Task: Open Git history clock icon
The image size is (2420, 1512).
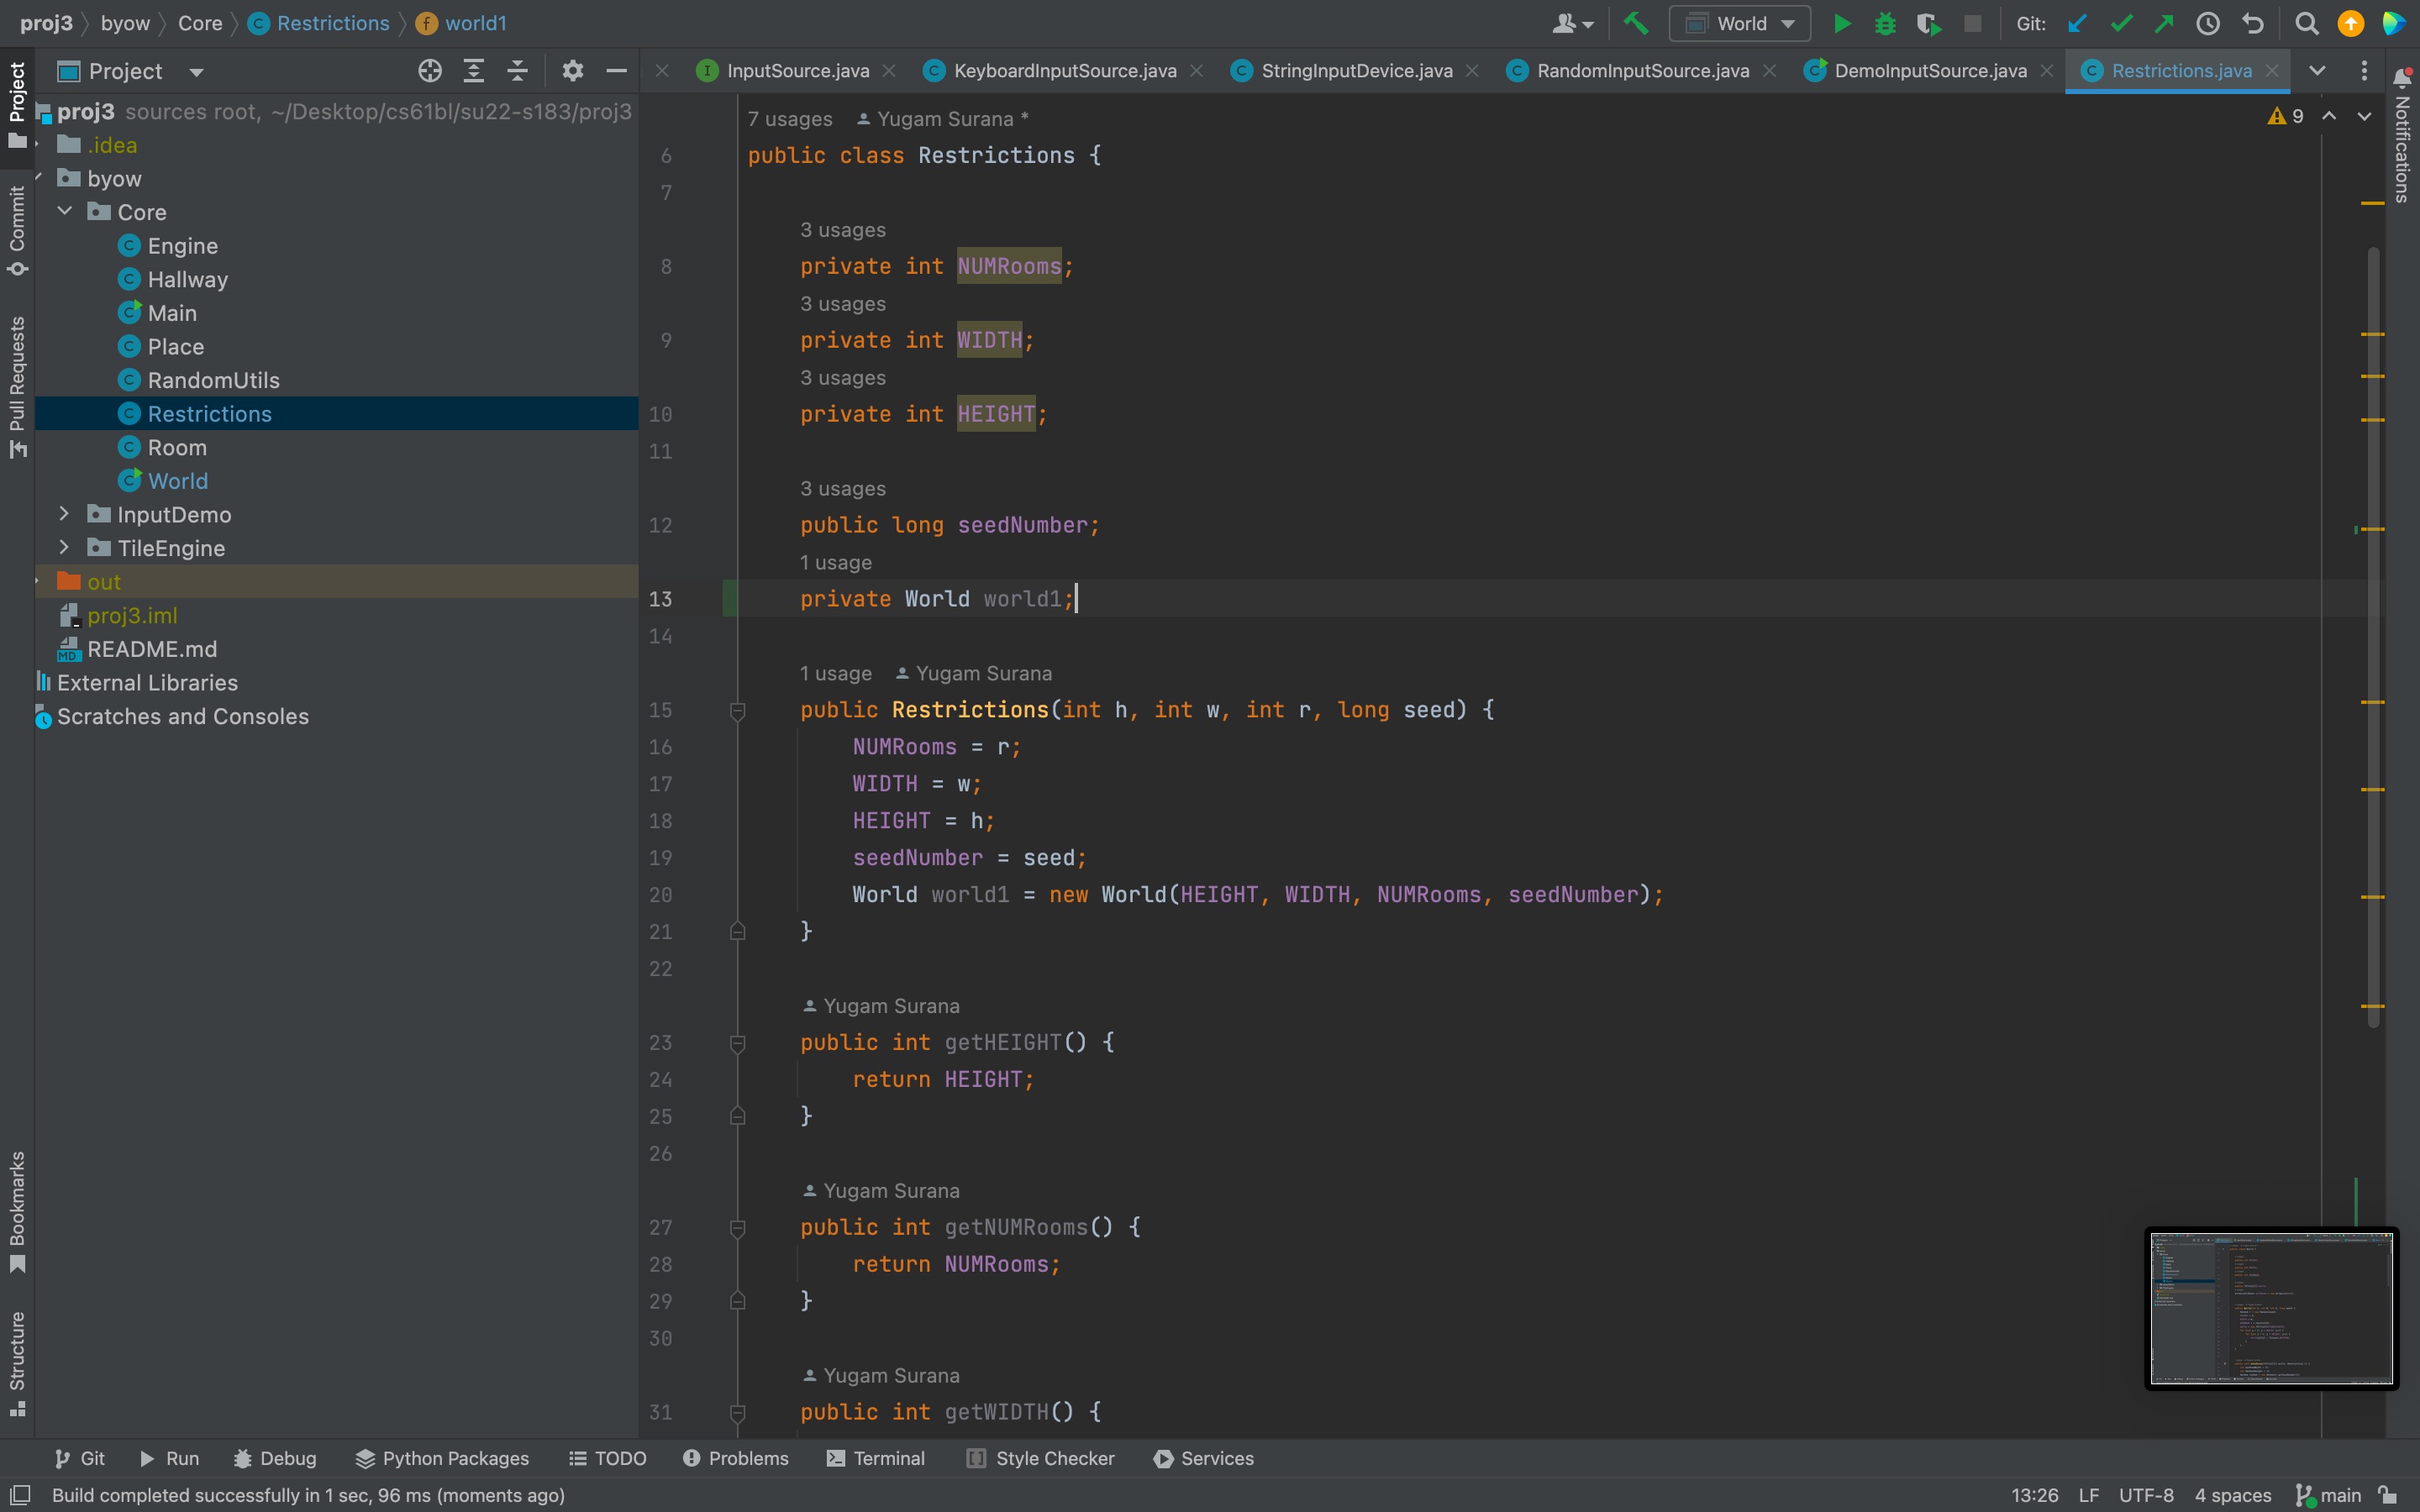Action: pyautogui.click(x=2208, y=24)
